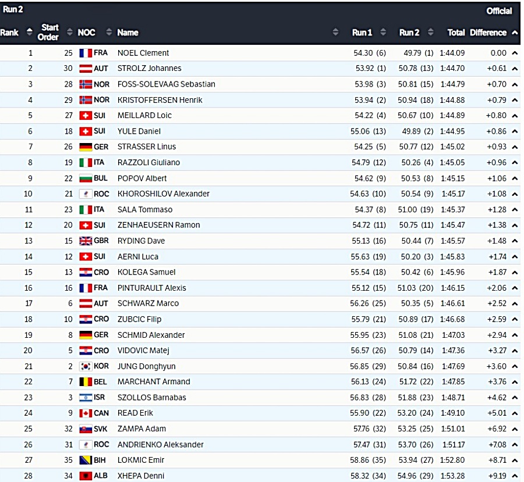Select the Run 2 heading tab

click(x=13, y=9)
